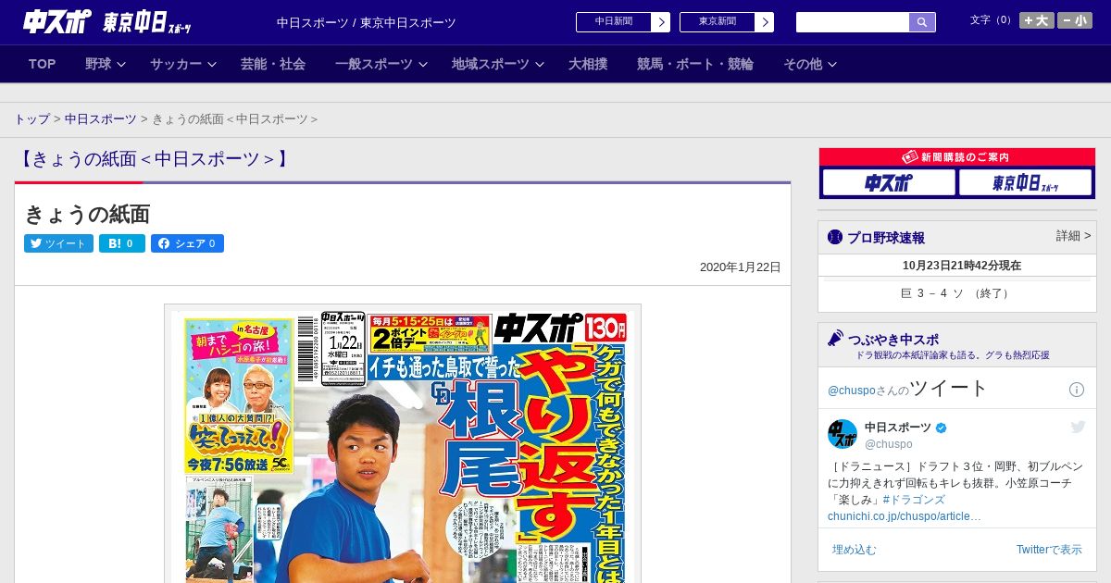Click 埋め込む embed link
This screenshot has height=583, width=1111.
[854, 550]
